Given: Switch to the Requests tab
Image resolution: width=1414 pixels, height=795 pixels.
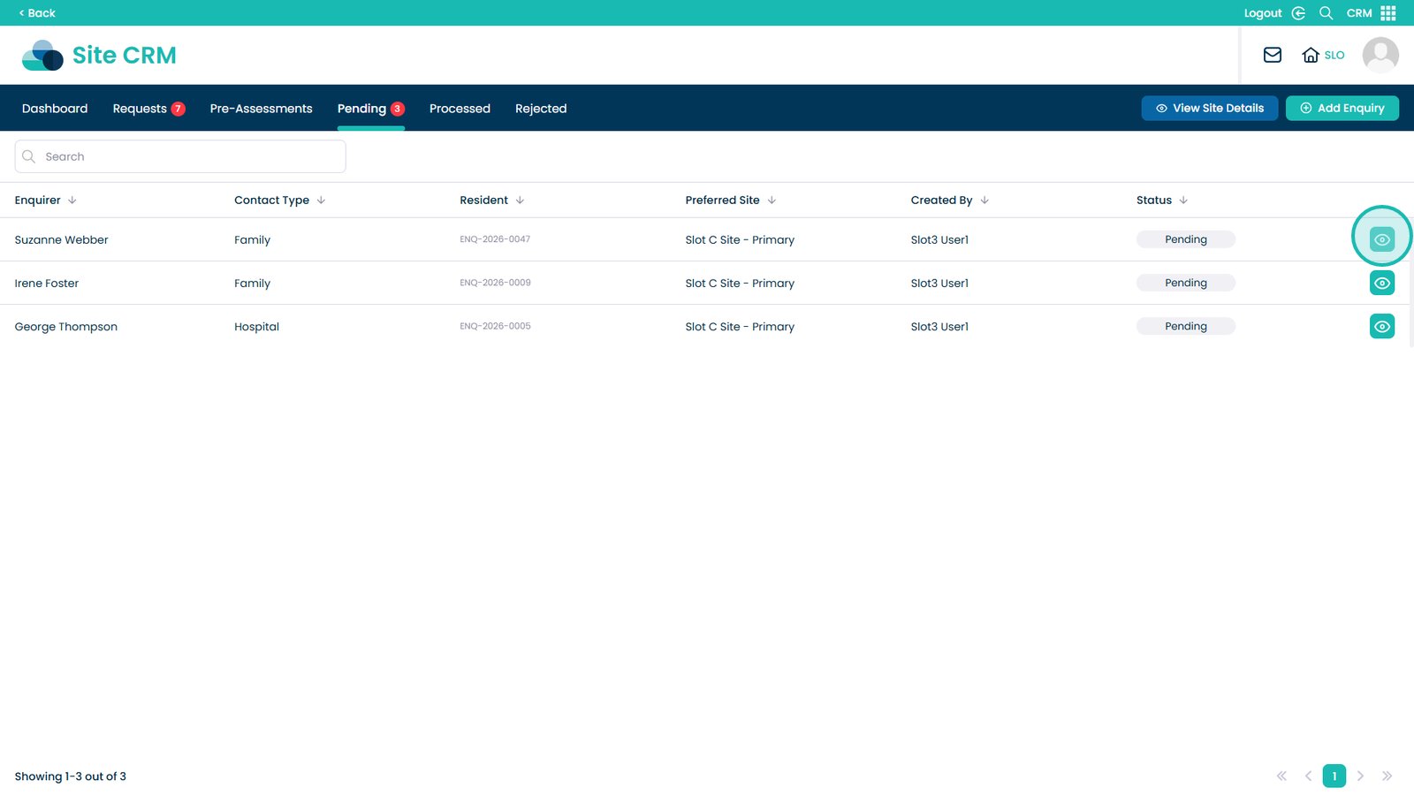Looking at the screenshot, I should pyautogui.click(x=140, y=109).
